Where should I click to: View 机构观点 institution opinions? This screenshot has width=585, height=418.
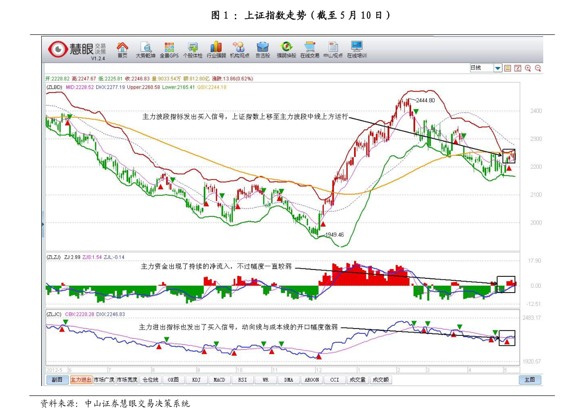click(x=240, y=50)
